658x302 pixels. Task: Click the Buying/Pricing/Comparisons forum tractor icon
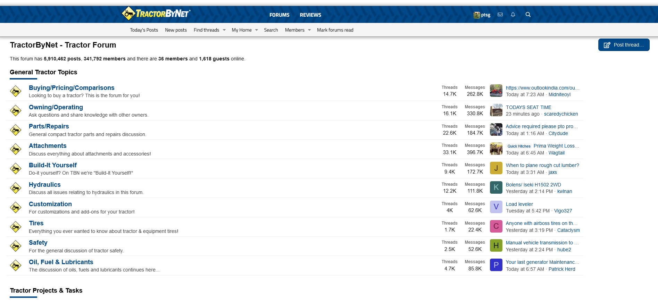pyautogui.click(x=16, y=91)
